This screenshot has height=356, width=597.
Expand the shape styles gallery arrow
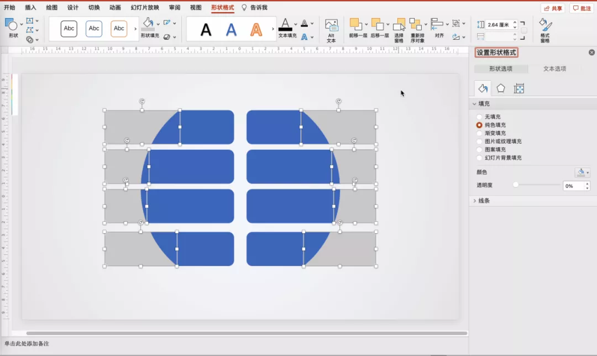coord(135,29)
